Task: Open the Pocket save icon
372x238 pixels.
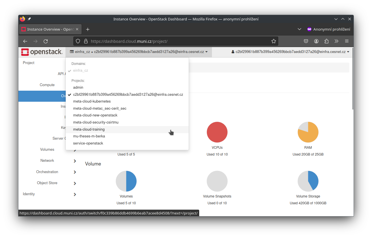Action: [306, 41]
